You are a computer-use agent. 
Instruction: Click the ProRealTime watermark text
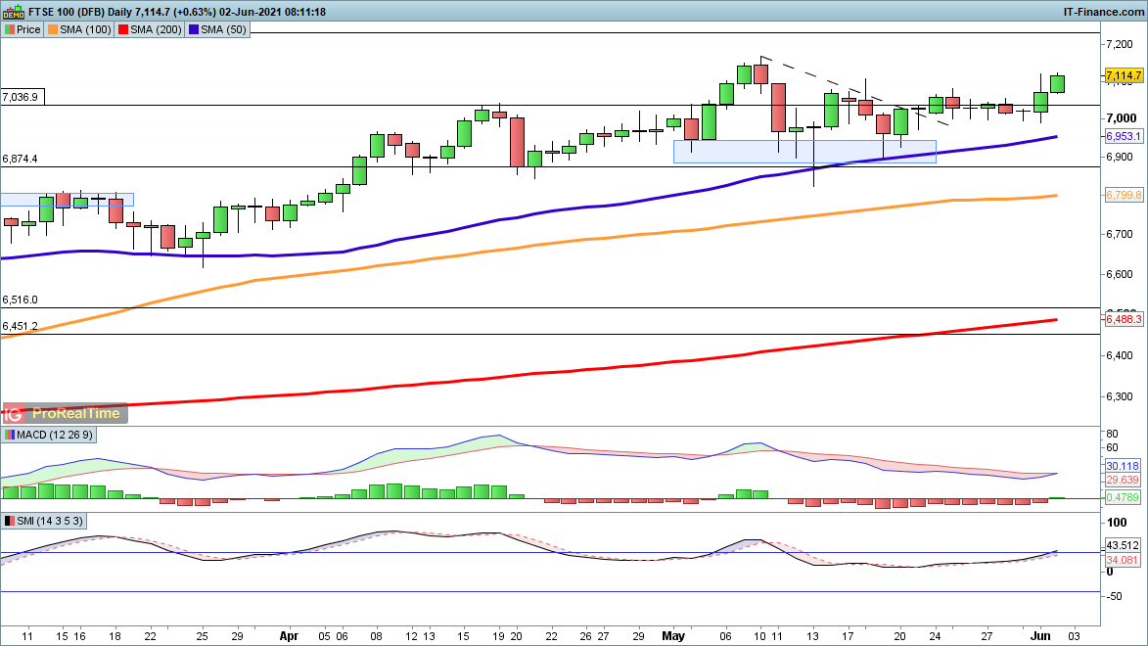75,414
